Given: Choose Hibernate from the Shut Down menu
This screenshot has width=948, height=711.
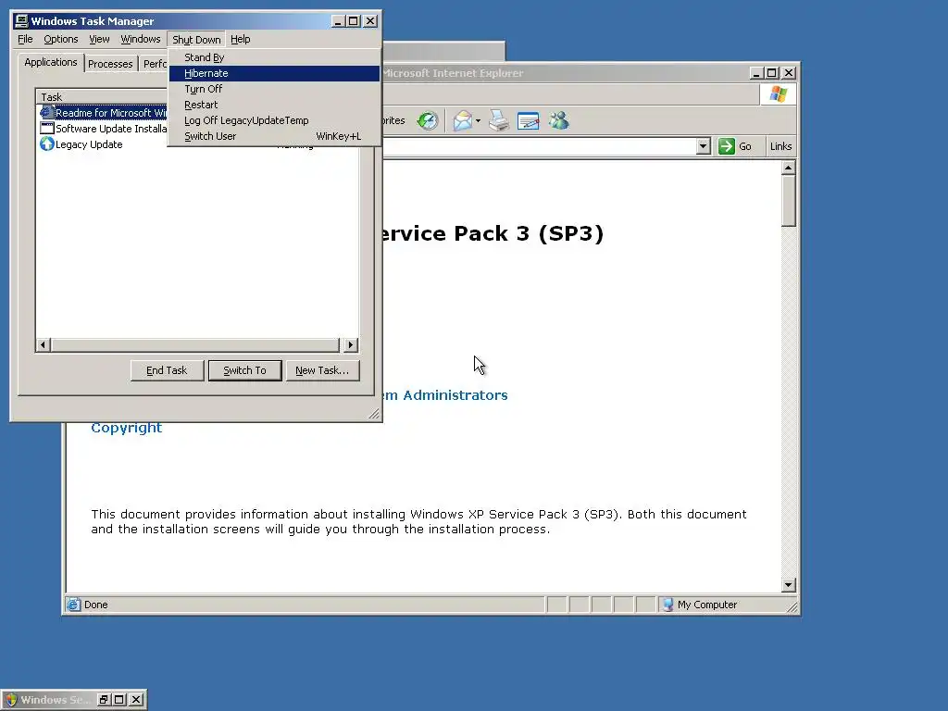Looking at the screenshot, I should click(x=274, y=73).
